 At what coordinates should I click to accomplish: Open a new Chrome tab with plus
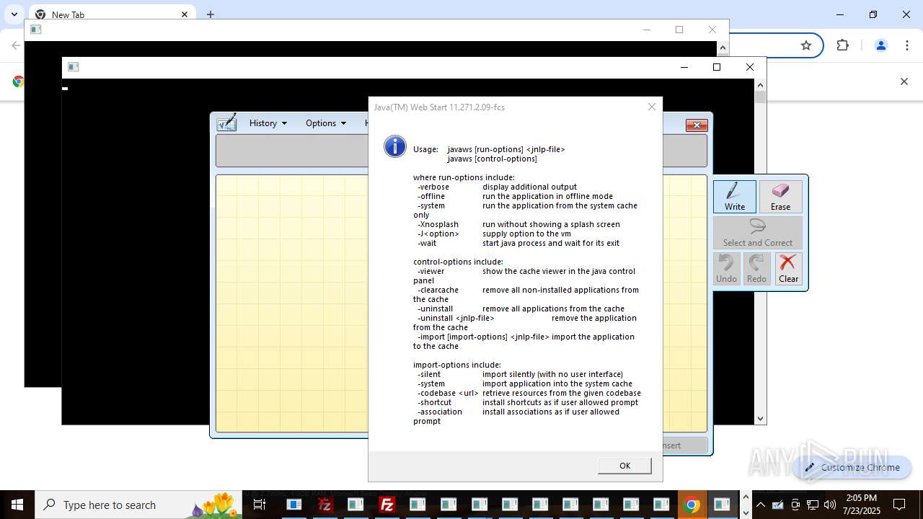pyautogui.click(x=211, y=14)
